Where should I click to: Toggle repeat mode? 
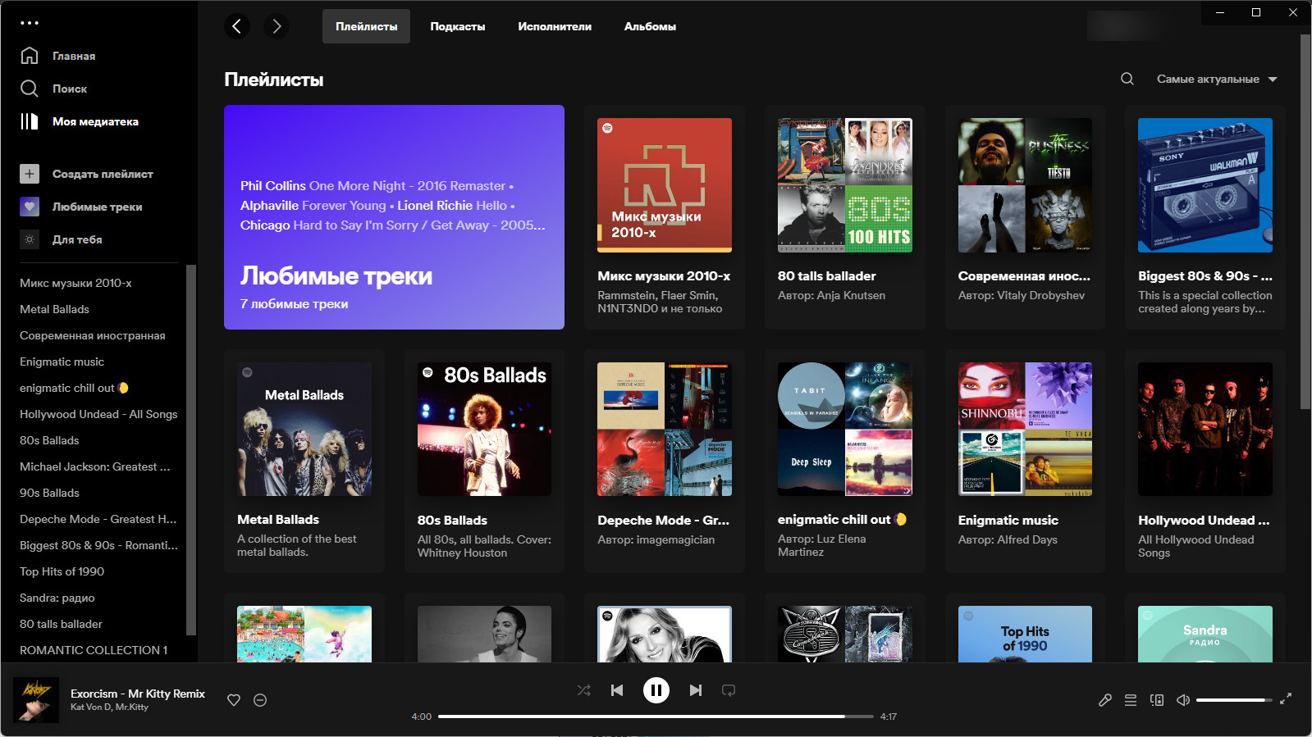[x=729, y=690]
